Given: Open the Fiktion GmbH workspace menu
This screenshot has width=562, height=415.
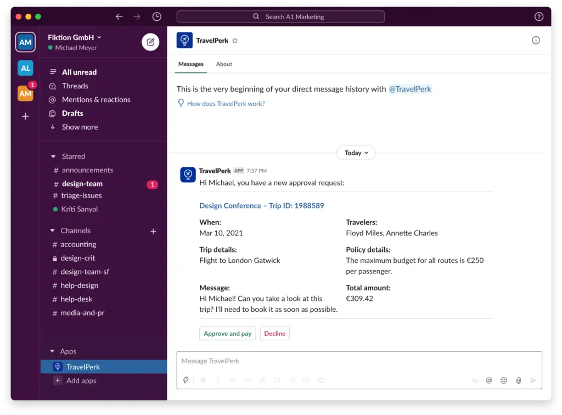Looking at the screenshot, I should pyautogui.click(x=75, y=37).
